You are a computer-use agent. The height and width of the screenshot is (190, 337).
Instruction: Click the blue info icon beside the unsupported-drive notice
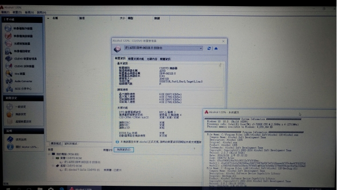117,142
